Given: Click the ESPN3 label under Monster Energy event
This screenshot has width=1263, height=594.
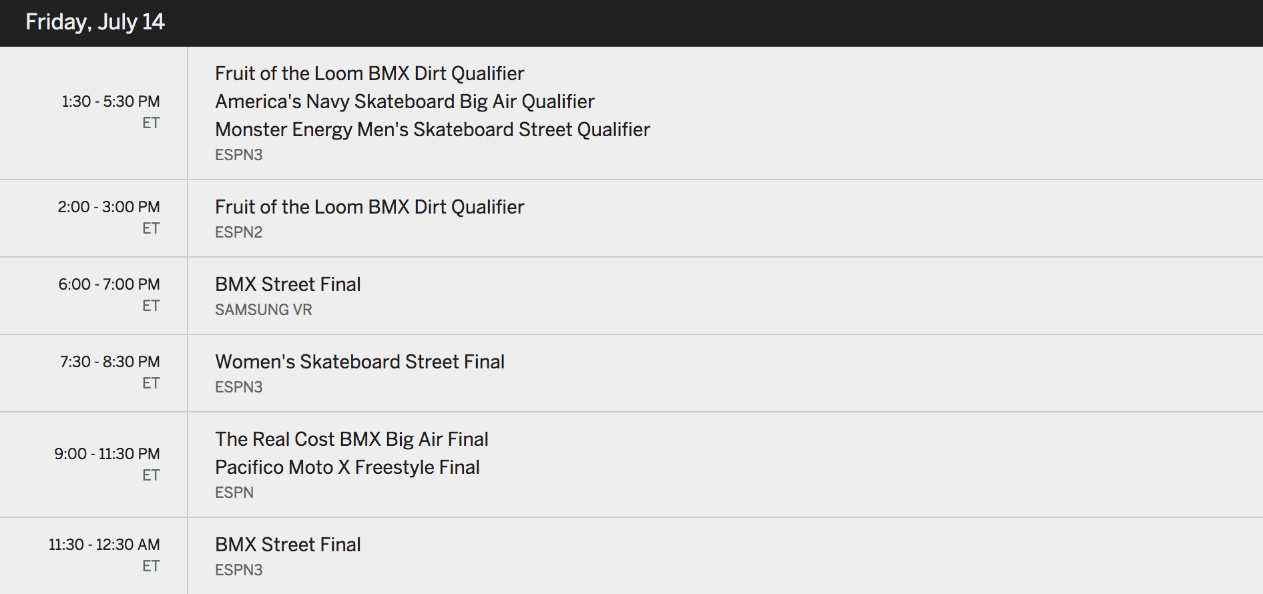Looking at the screenshot, I should tap(239, 155).
